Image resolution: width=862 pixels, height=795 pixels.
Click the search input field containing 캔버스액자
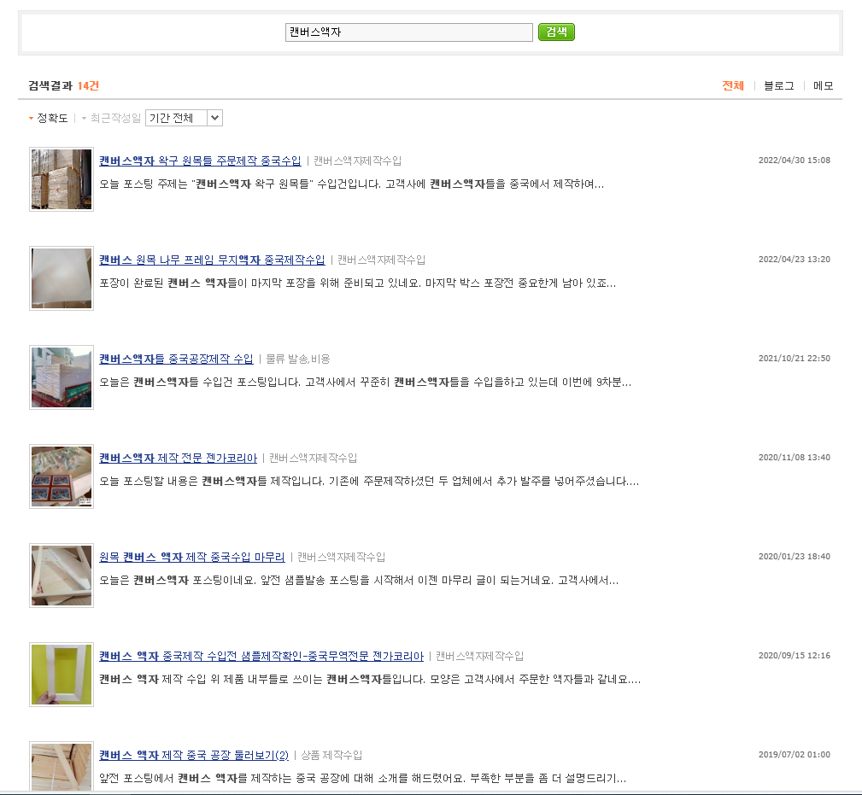pyautogui.click(x=408, y=32)
